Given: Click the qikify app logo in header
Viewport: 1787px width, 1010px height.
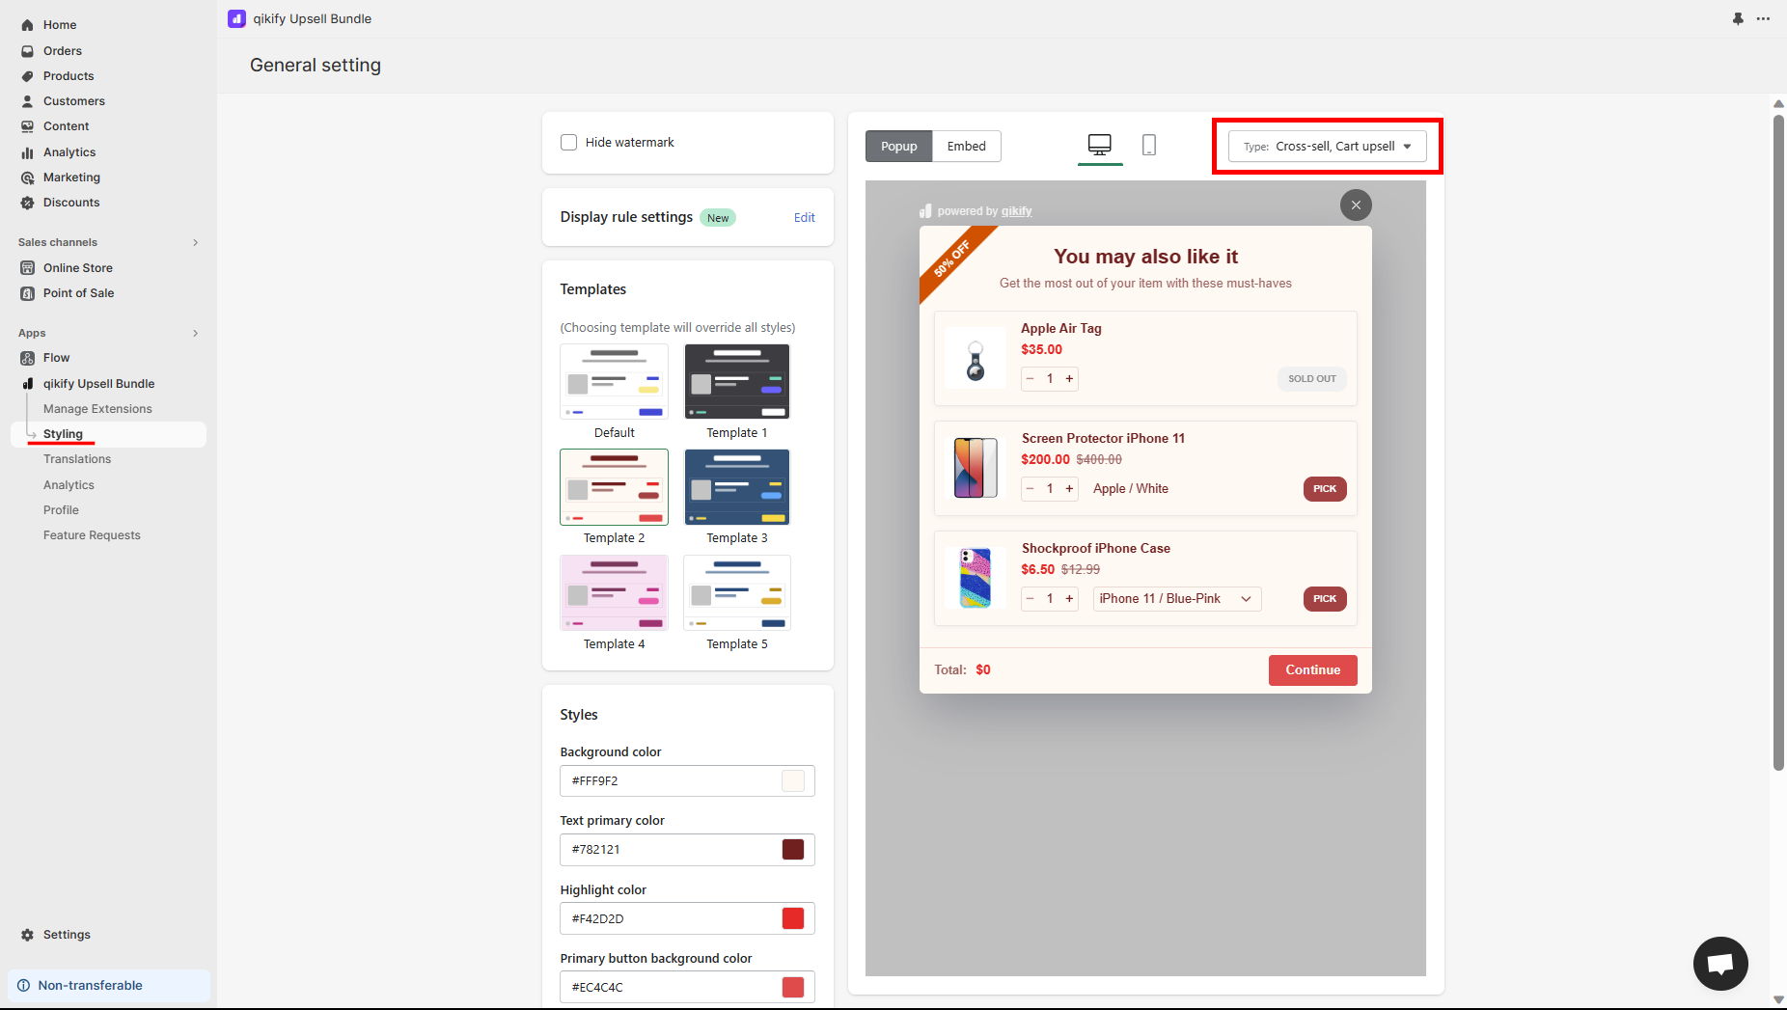Looking at the screenshot, I should (x=236, y=18).
